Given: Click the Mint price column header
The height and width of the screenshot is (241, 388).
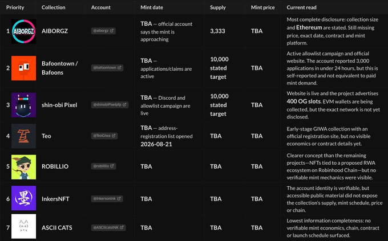Looking at the screenshot, I should pyautogui.click(x=263, y=7).
